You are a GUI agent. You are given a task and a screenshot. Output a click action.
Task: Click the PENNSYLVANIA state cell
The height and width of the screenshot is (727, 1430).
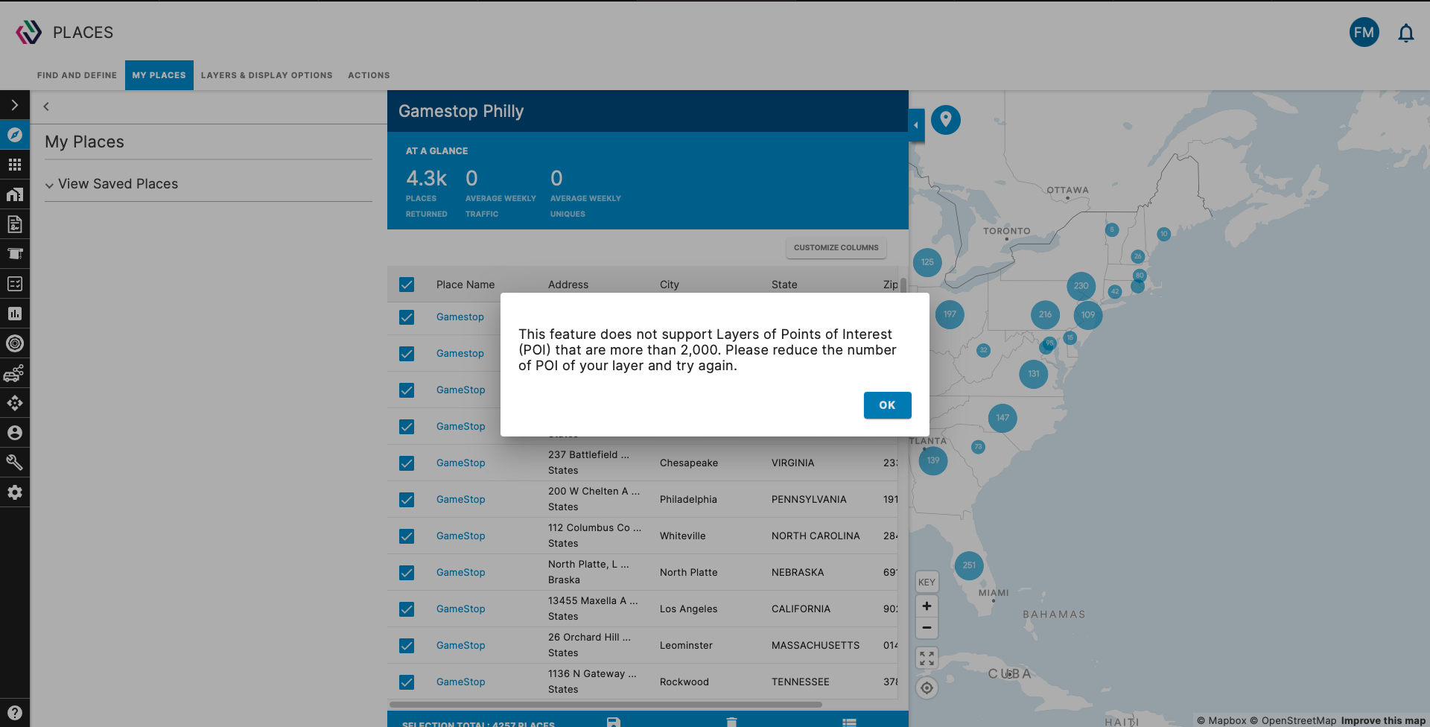[809, 500]
